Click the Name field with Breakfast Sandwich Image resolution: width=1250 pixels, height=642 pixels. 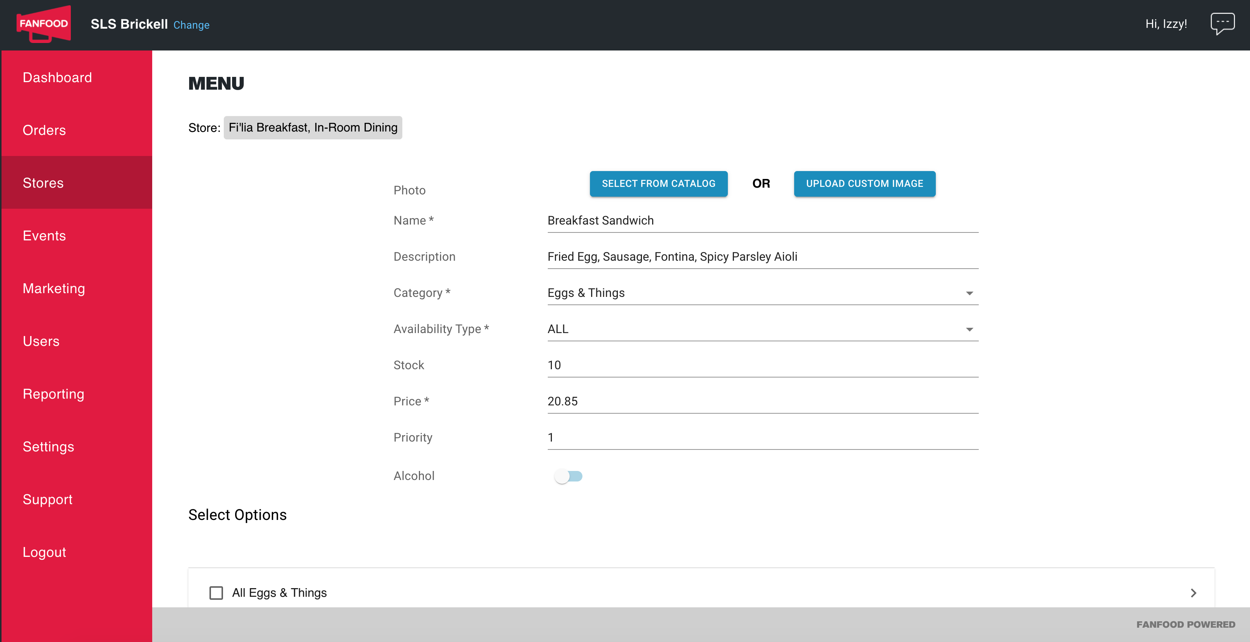coord(763,221)
